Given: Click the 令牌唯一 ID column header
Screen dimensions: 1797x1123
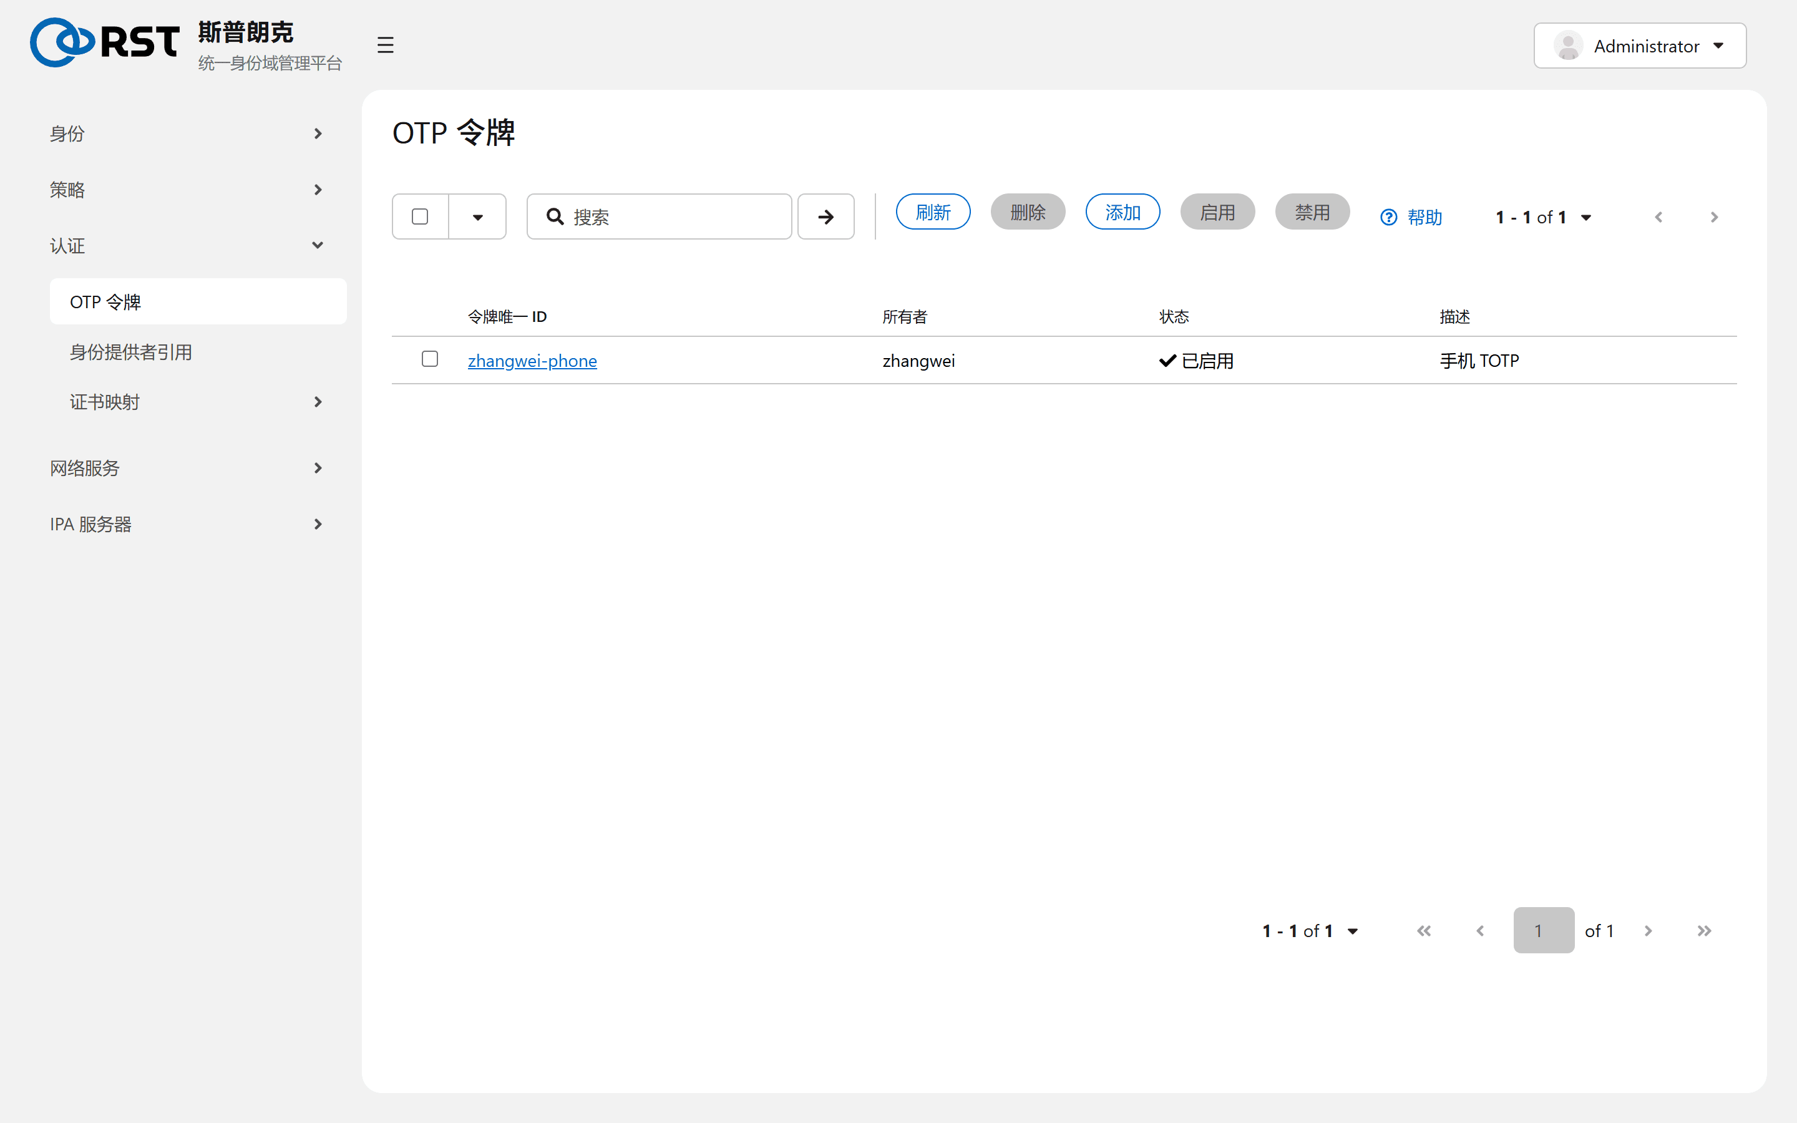Looking at the screenshot, I should tap(507, 317).
